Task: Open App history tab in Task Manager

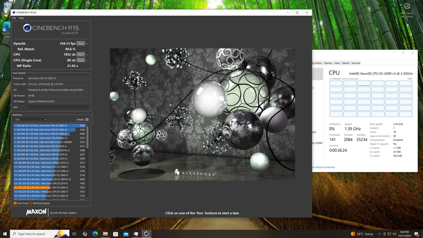Action: (317, 63)
